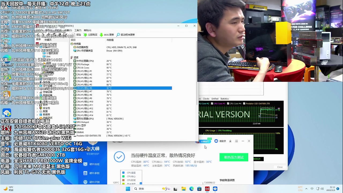Expand 配置 tree node arrow

tap(38, 111)
